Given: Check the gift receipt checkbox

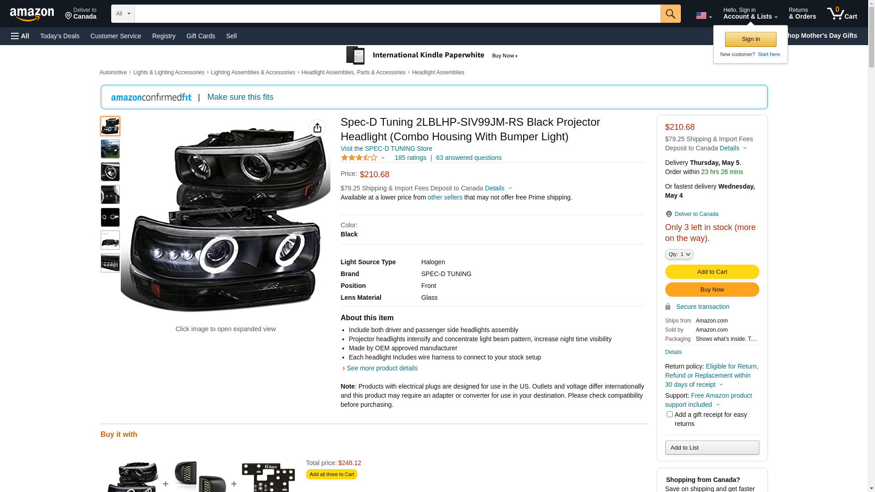Looking at the screenshot, I should pos(669,415).
